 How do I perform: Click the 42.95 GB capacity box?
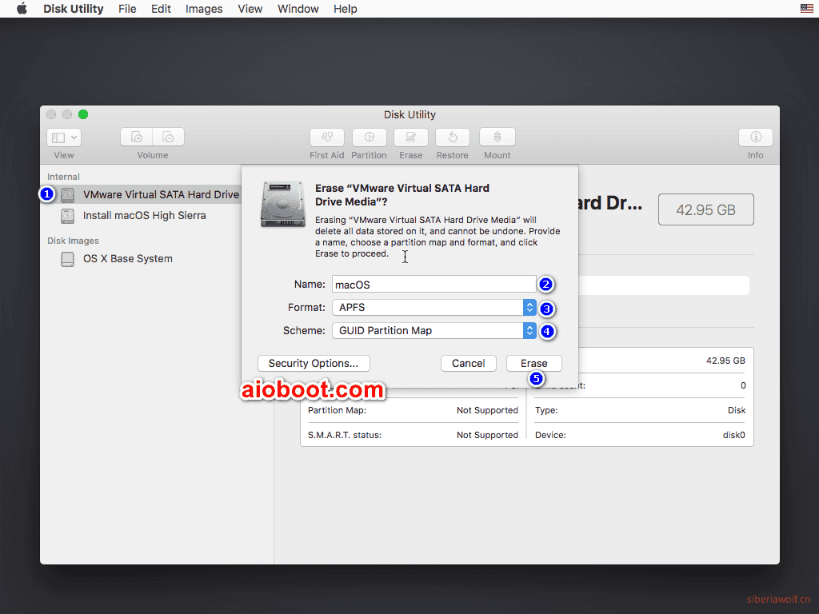point(705,210)
